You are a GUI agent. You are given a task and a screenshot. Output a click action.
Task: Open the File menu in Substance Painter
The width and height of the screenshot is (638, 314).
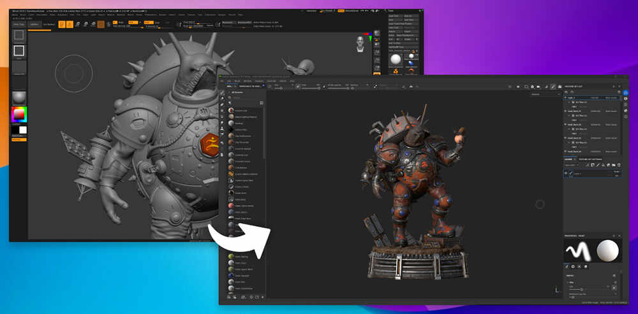pyautogui.click(x=222, y=81)
